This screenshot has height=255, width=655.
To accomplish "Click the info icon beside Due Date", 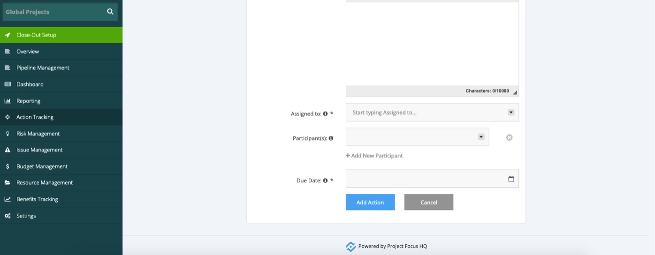I will point(325,180).
